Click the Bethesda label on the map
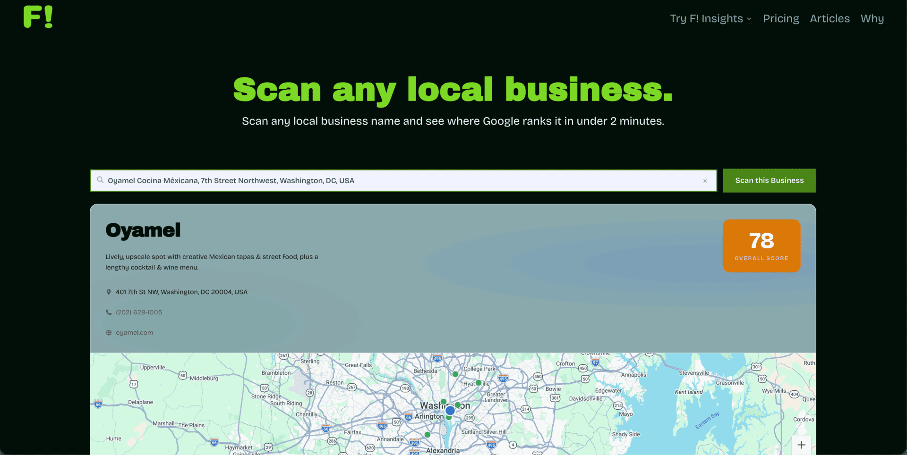The width and height of the screenshot is (907, 455). pos(425,371)
